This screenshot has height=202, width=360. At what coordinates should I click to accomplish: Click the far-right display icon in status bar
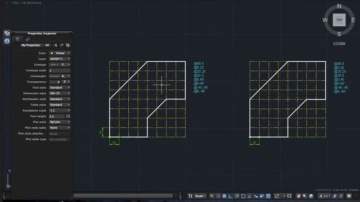click(x=349, y=196)
